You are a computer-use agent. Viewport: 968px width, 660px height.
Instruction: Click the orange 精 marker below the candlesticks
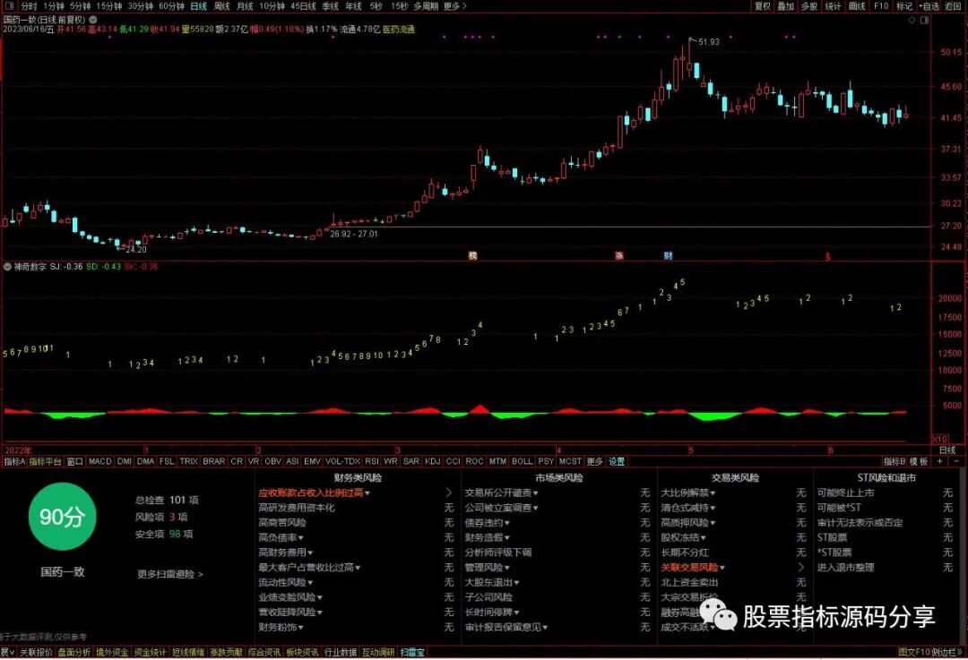coord(473,255)
